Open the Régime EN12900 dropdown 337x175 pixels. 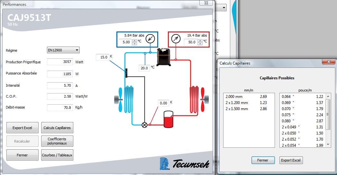(63, 50)
